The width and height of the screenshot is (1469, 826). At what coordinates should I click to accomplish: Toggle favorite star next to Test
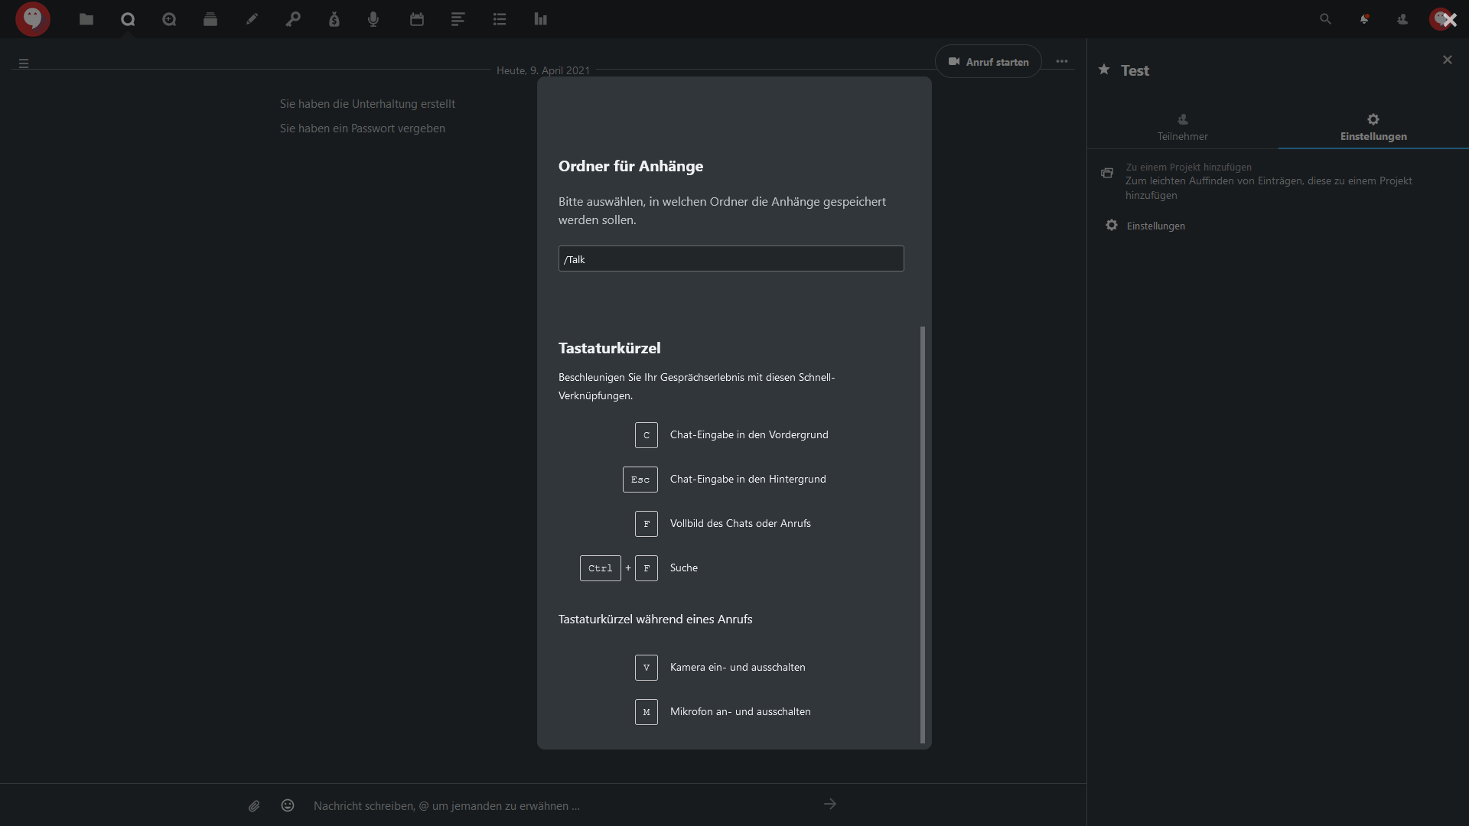pyautogui.click(x=1104, y=70)
